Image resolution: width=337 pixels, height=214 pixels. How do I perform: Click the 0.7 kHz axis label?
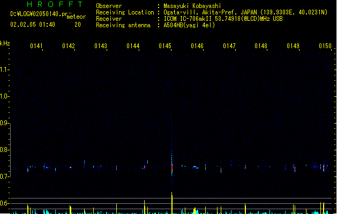[x=4, y=177]
